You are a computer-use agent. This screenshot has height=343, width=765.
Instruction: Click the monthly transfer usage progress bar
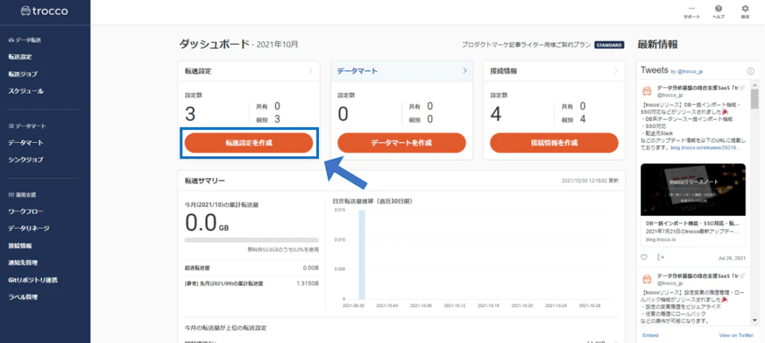point(252,240)
